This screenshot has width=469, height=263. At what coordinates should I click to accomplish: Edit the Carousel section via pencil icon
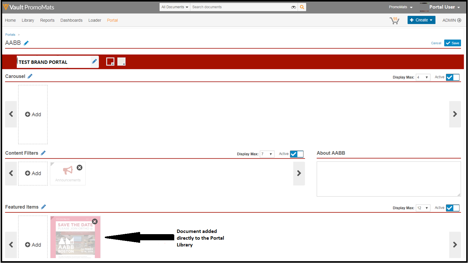pyautogui.click(x=30, y=76)
